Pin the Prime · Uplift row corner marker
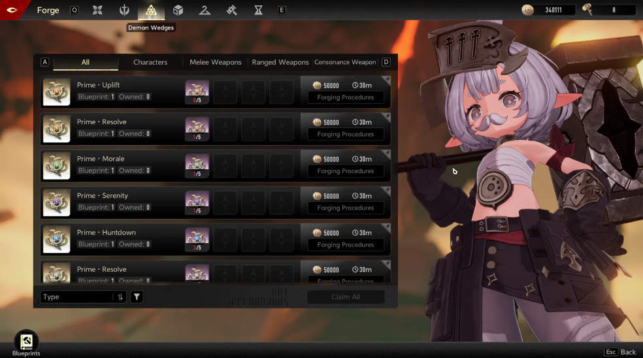643x358 pixels. click(x=387, y=79)
